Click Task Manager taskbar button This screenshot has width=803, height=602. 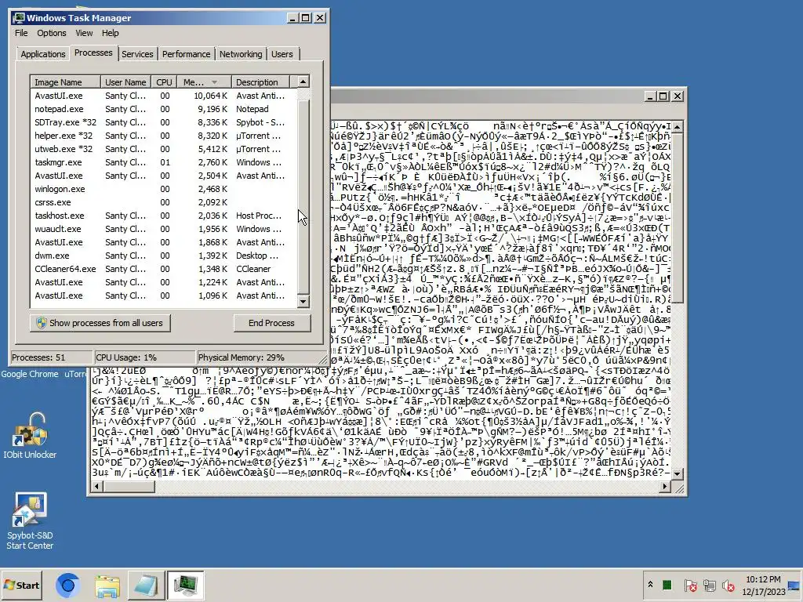pyautogui.click(x=185, y=585)
